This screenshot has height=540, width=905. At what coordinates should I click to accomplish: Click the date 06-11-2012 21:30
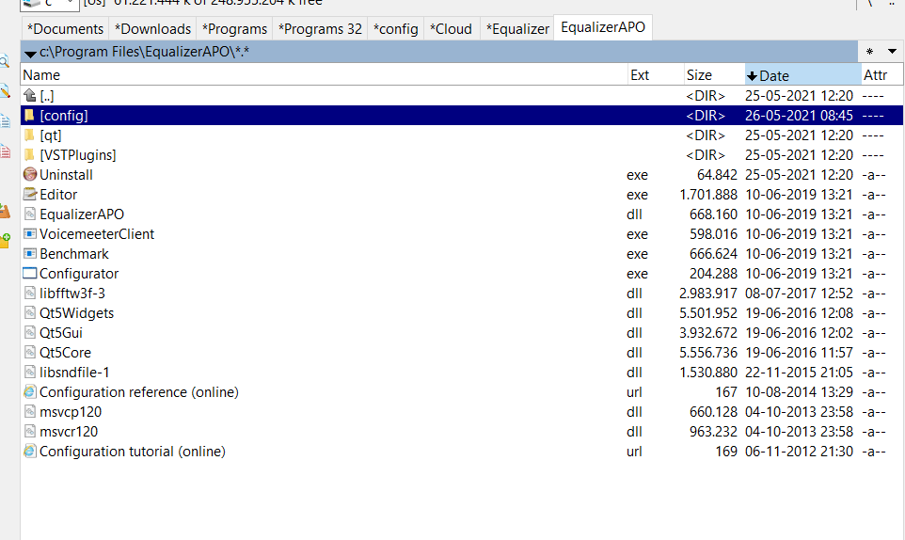pos(799,452)
